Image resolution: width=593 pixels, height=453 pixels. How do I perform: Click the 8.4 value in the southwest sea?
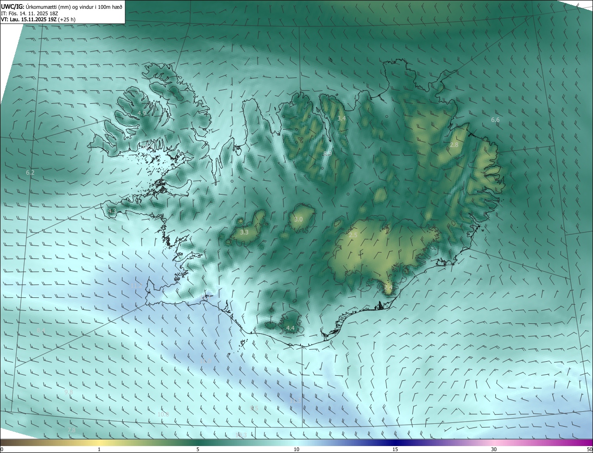coord(41,330)
